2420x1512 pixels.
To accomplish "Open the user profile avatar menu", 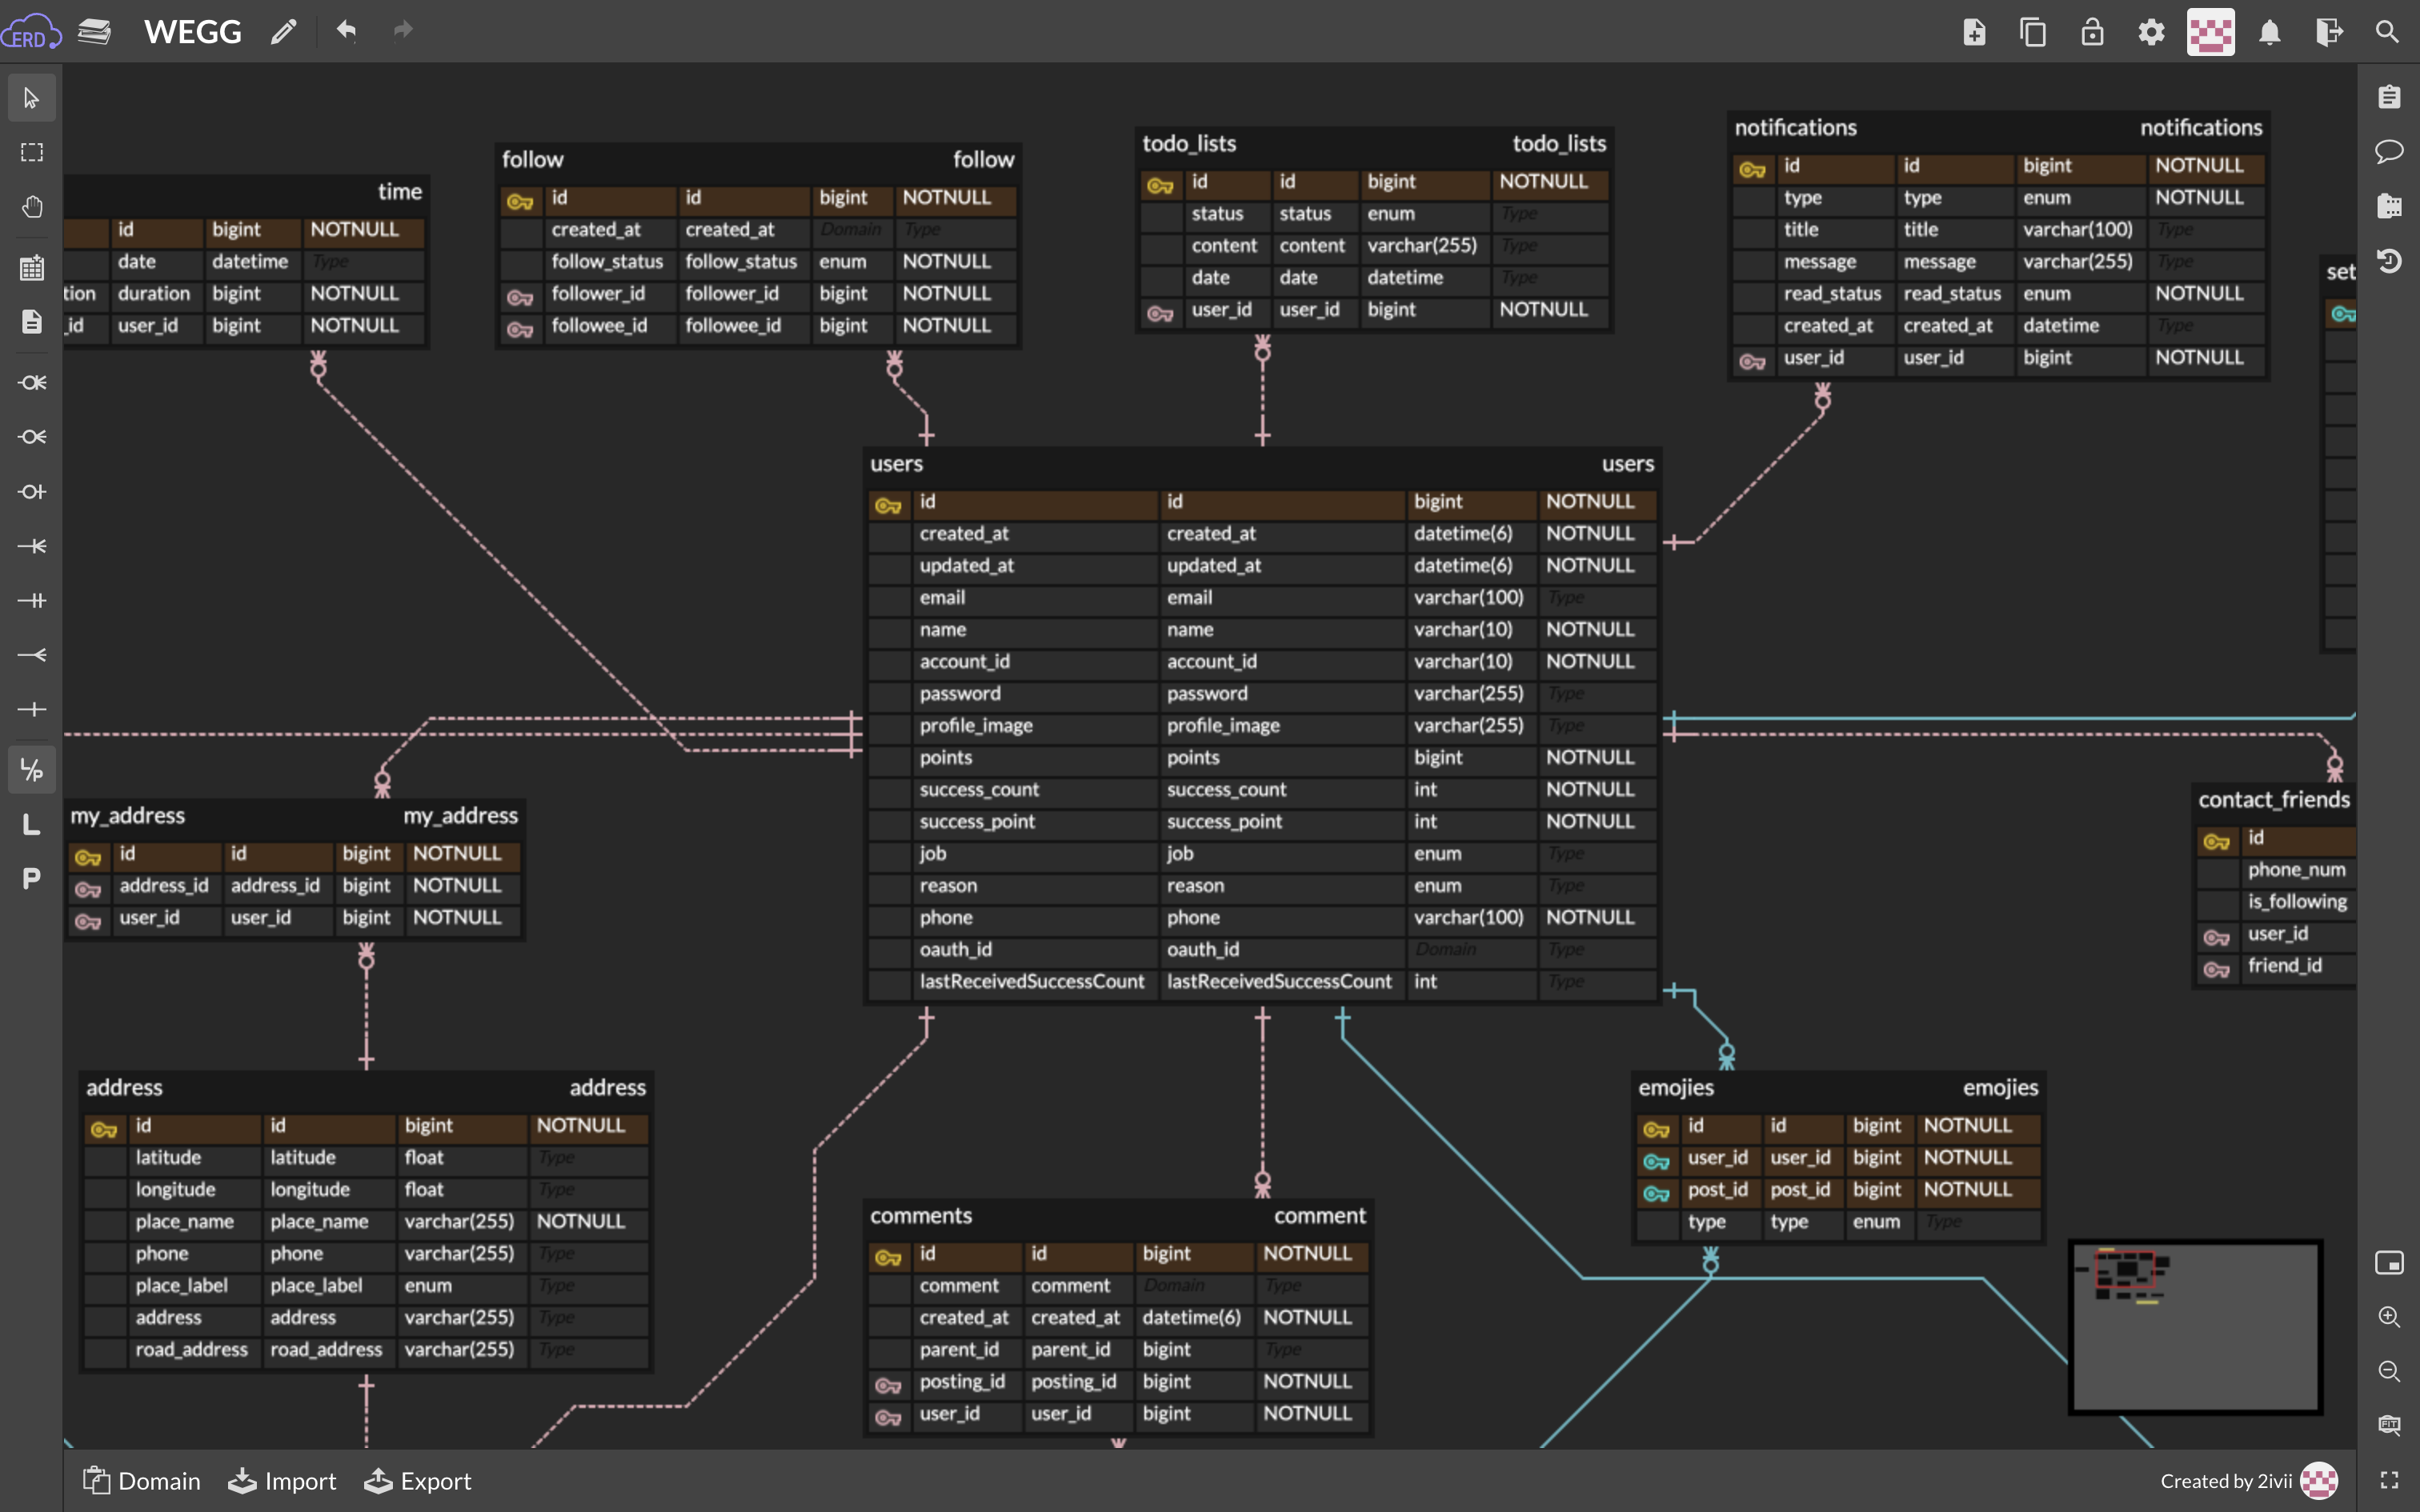I will [2211, 33].
